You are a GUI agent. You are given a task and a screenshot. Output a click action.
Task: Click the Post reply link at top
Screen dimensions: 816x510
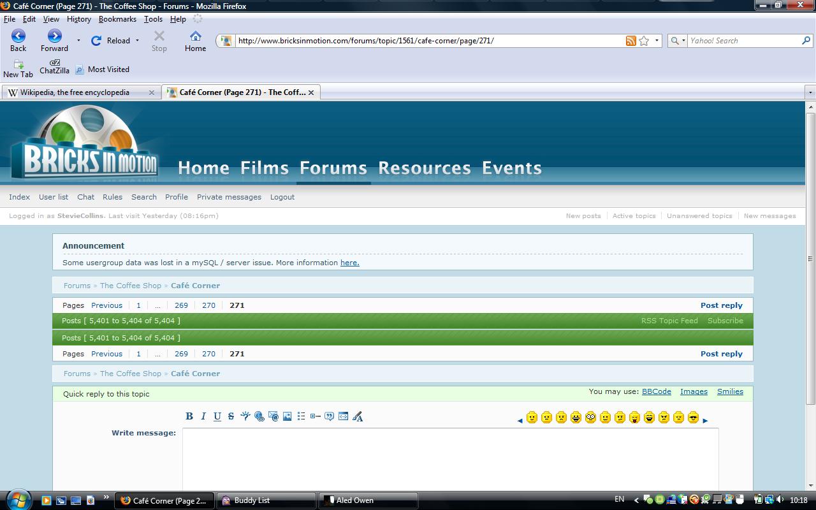coord(721,305)
